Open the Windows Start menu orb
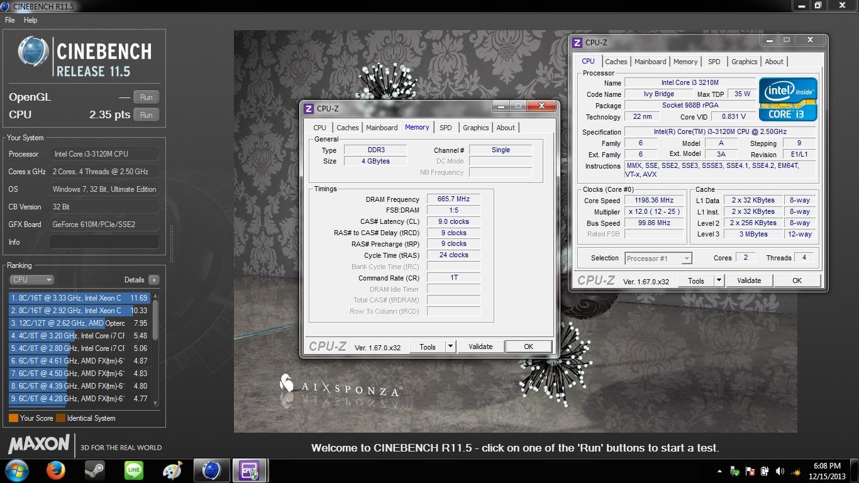859x483 pixels. click(16, 470)
